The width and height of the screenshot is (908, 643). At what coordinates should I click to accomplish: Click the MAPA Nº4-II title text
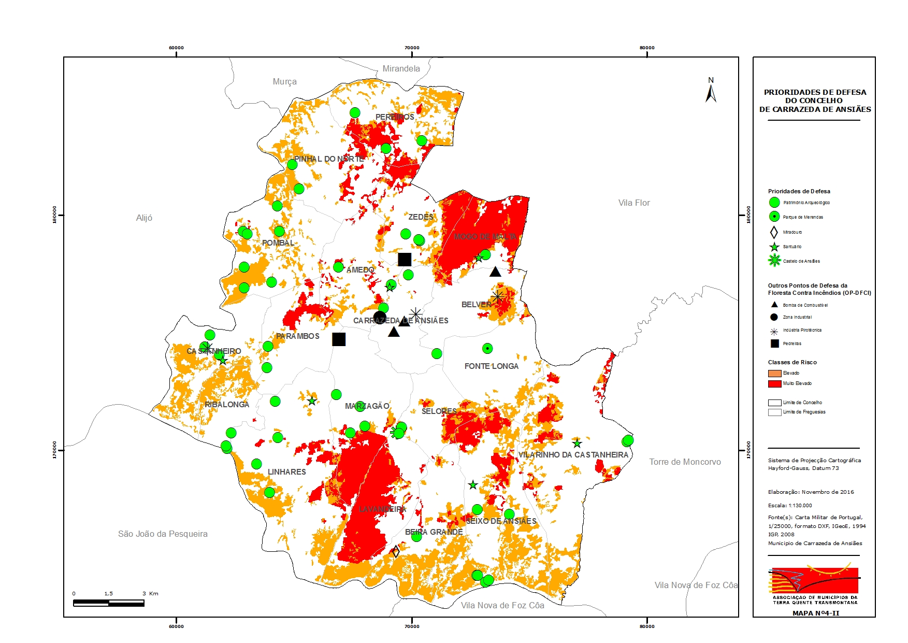click(816, 613)
